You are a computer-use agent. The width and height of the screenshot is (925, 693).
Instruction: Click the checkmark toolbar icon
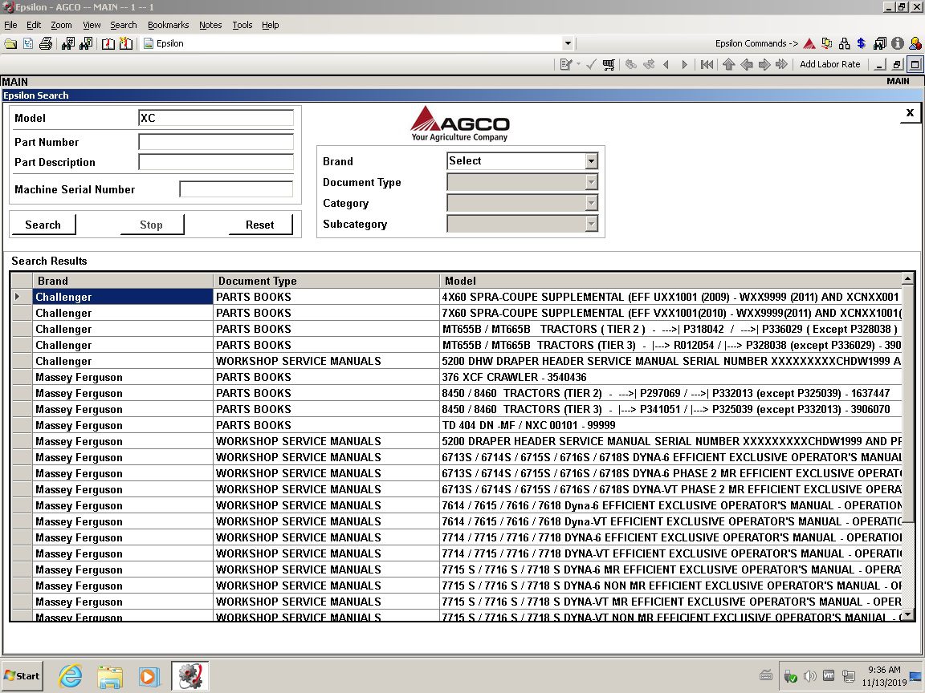[591, 64]
